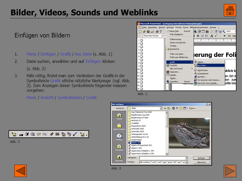
Task: Open the Suchen in Bilder dropdown
Action: pyautogui.click(x=161, y=108)
